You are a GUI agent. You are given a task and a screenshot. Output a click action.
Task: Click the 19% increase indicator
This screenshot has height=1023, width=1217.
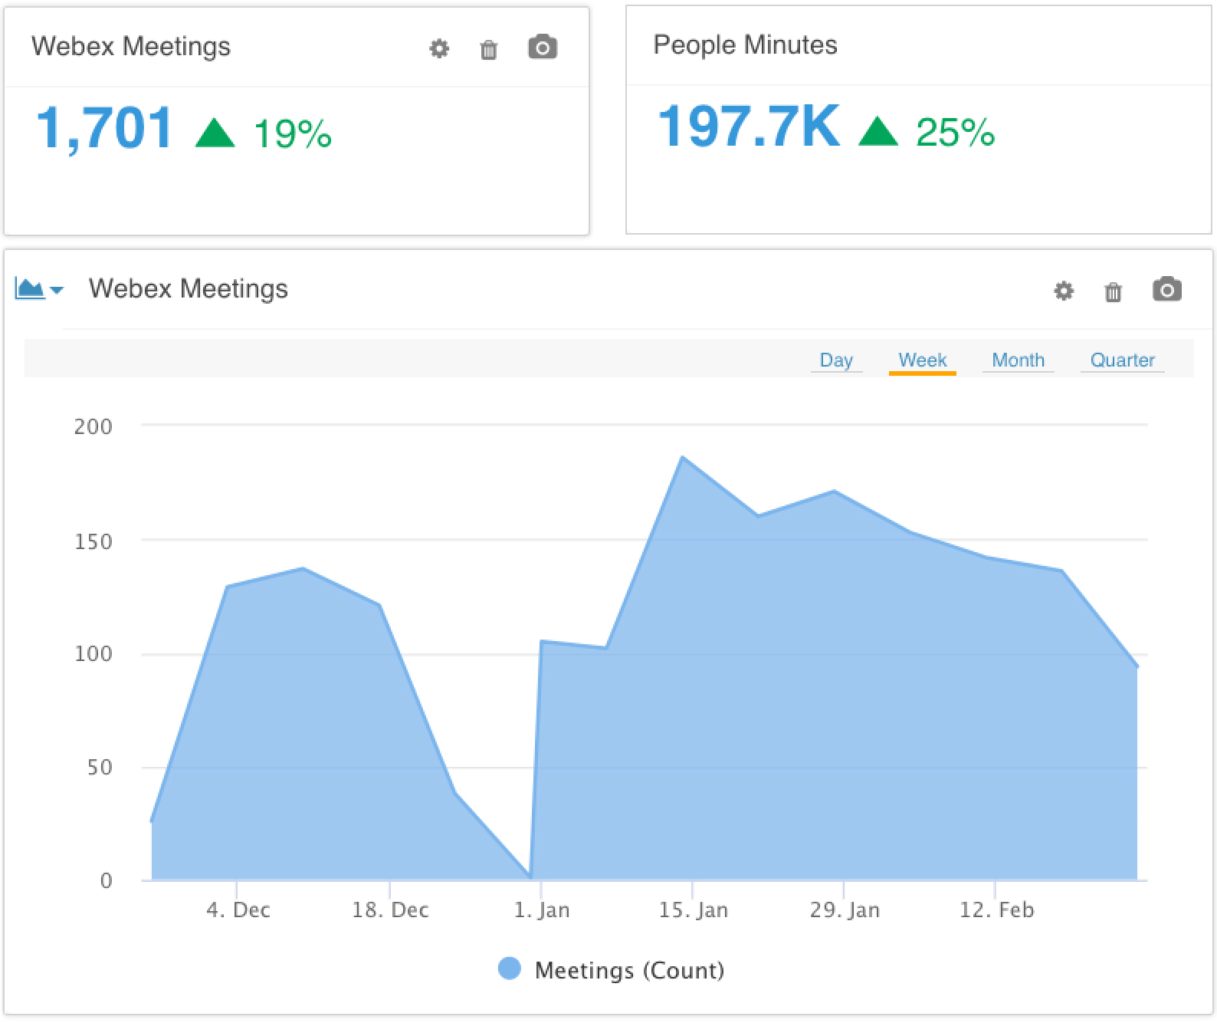264,133
